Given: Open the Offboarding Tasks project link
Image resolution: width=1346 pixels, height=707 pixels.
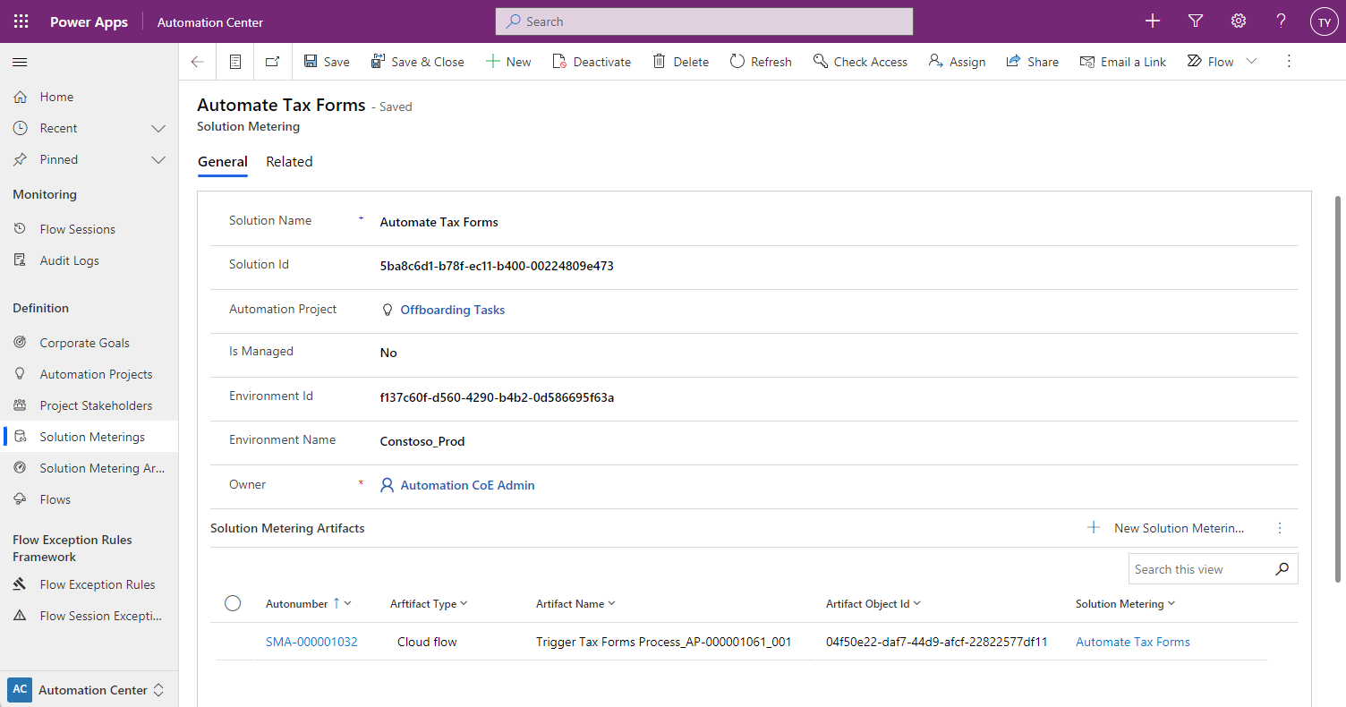Looking at the screenshot, I should (452, 310).
